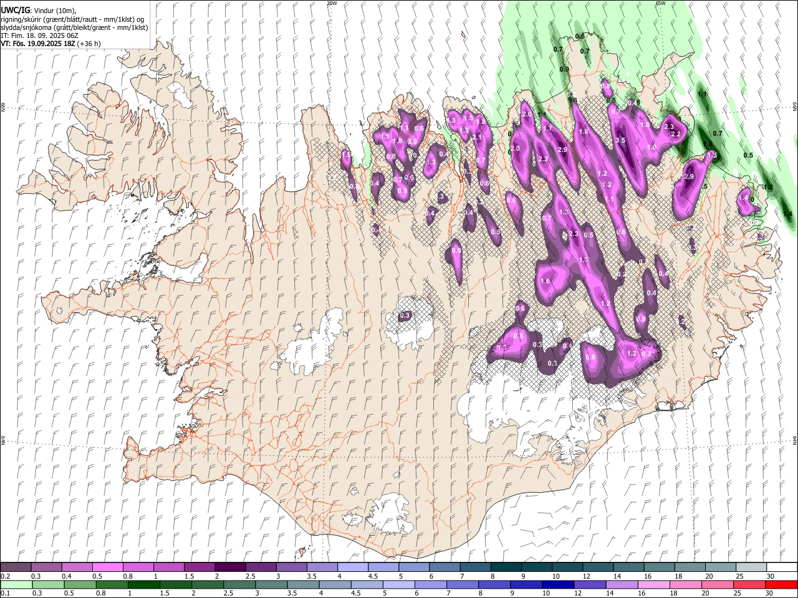Click the '20W' longitude label at the top
The height and width of the screenshot is (598, 798).
tap(332, 3)
